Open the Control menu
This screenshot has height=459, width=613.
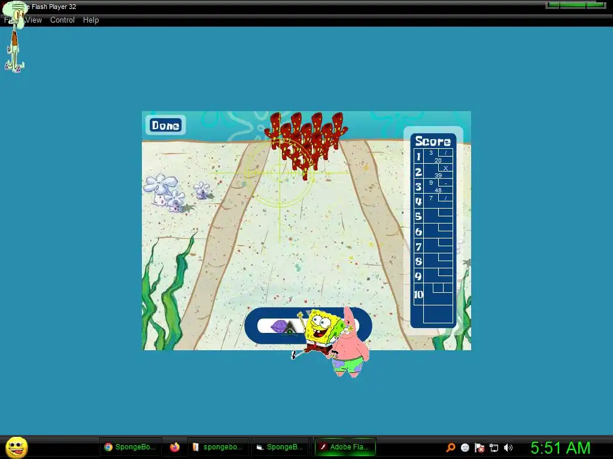click(x=62, y=20)
